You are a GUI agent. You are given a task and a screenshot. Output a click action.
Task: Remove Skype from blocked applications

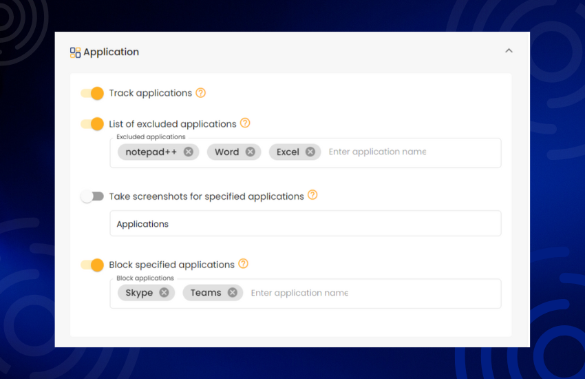tap(164, 292)
